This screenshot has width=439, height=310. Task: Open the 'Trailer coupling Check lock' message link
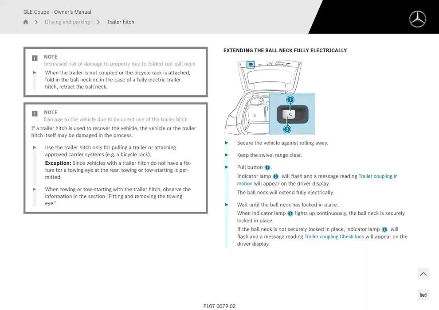tap(334, 236)
